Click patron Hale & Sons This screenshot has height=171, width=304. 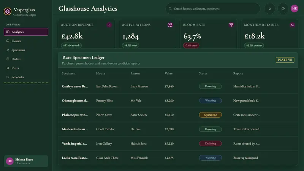point(138,144)
